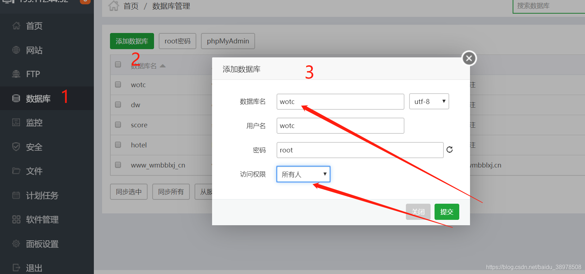Click the 网站 globe icon in sidebar
585x274 pixels.
[16, 50]
